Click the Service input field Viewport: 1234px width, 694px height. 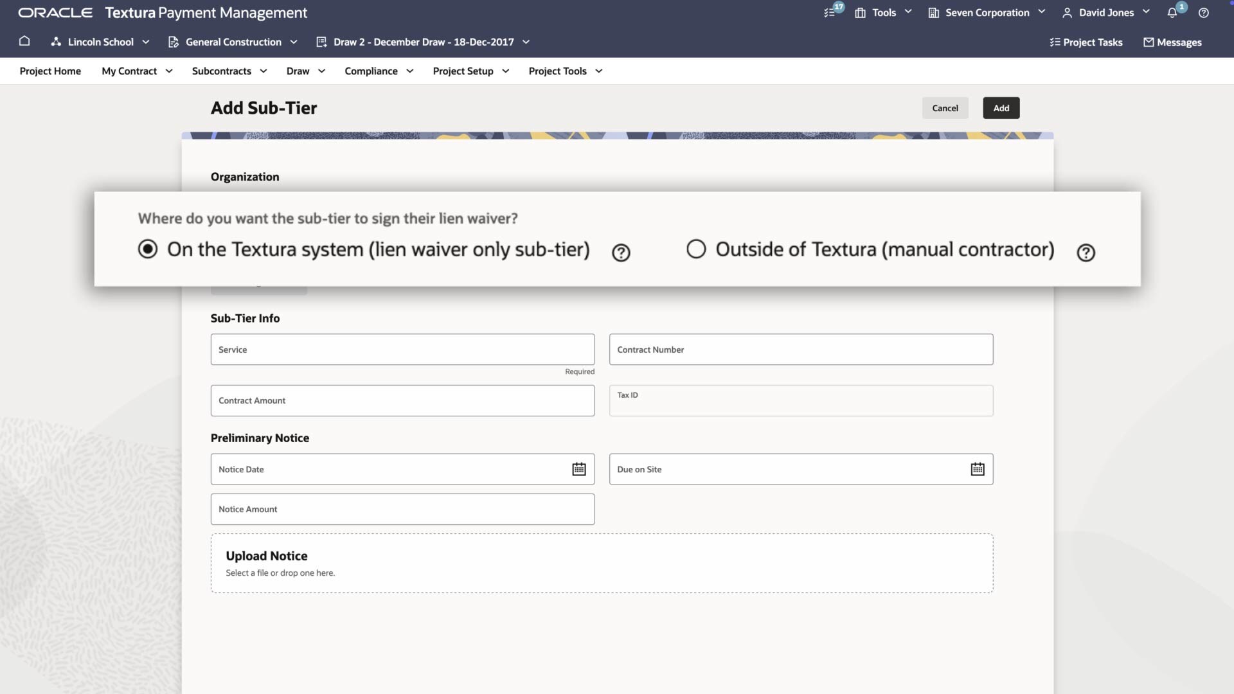pyautogui.click(x=402, y=350)
